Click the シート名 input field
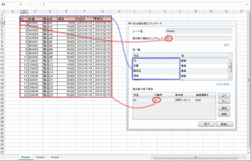251x161 pixels. pyautogui.click(x=198, y=31)
